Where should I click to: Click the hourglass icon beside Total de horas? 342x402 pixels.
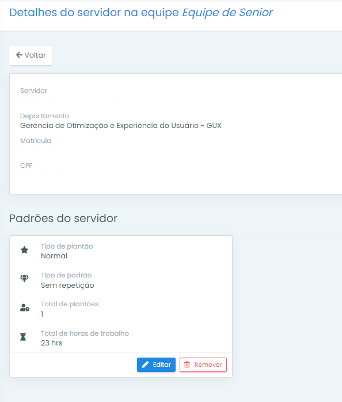click(x=23, y=337)
